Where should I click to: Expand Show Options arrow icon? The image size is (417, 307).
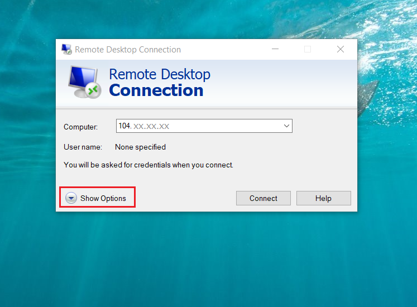coord(71,198)
